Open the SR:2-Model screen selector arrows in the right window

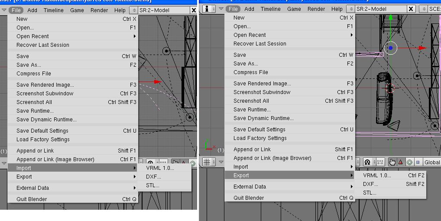coord(351,9)
